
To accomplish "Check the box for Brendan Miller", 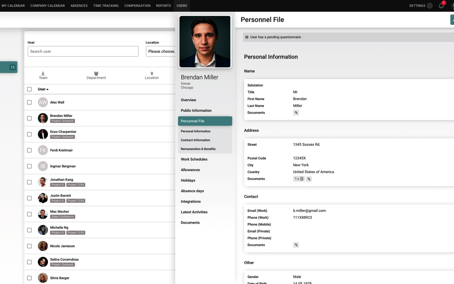I will (x=29, y=118).
